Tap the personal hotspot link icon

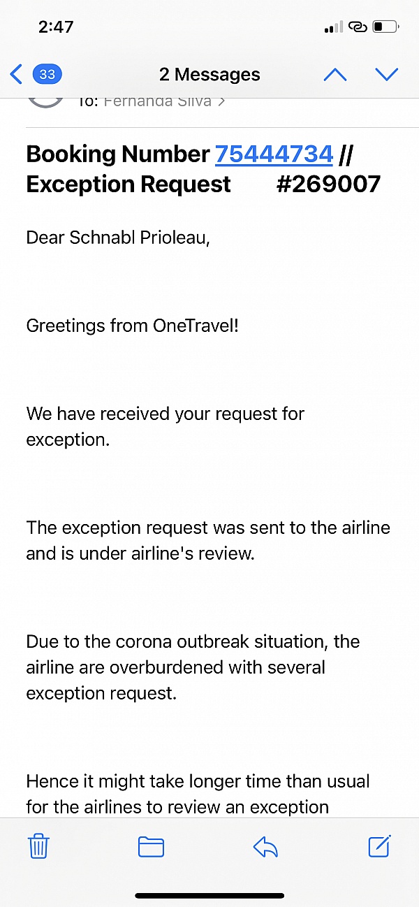point(358,28)
